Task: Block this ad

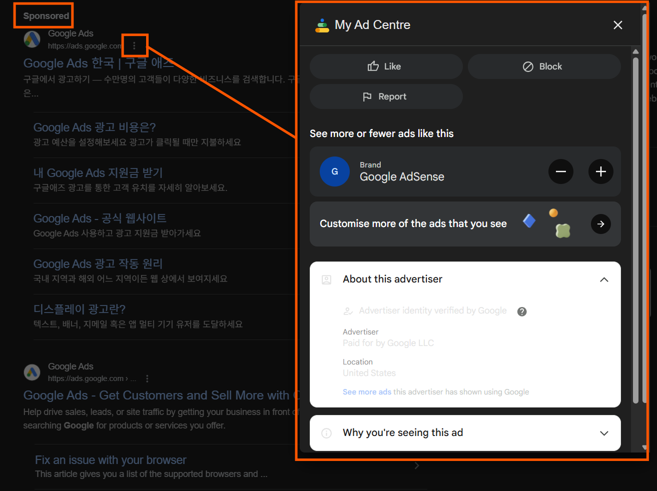Action: [x=544, y=66]
